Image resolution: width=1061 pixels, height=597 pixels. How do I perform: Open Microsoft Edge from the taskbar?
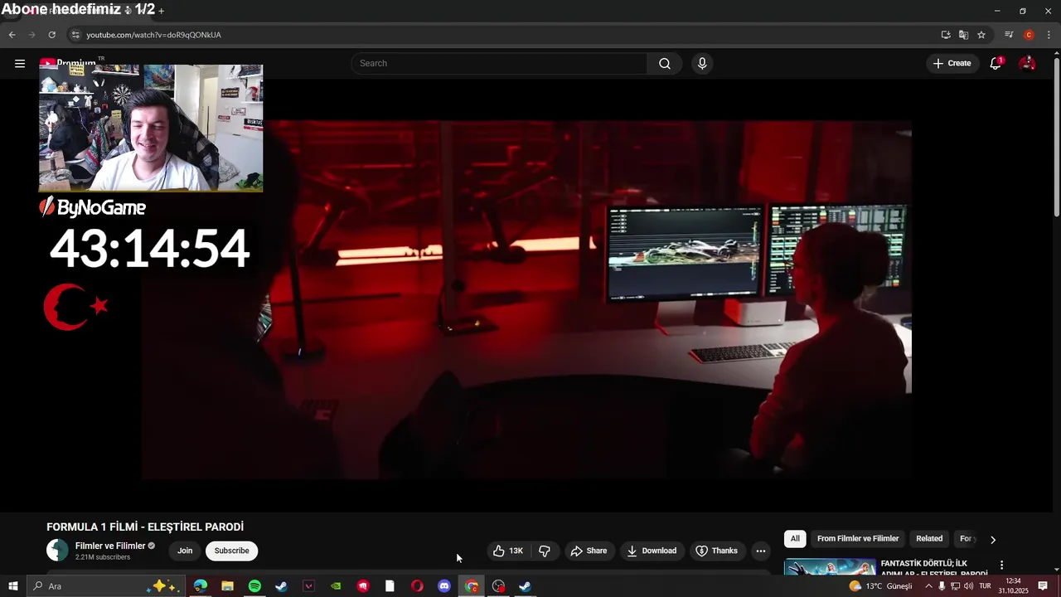tap(201, 586)
